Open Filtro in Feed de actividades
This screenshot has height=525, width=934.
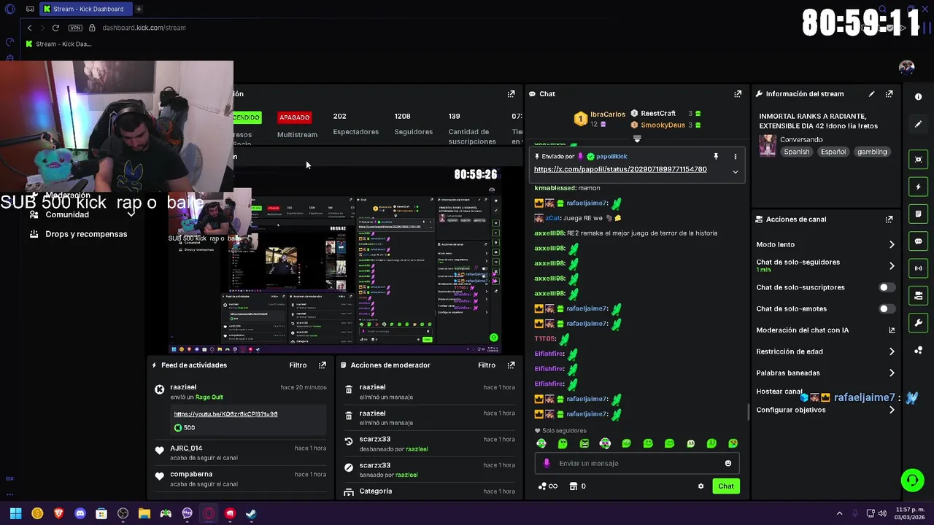pos(298,365)
